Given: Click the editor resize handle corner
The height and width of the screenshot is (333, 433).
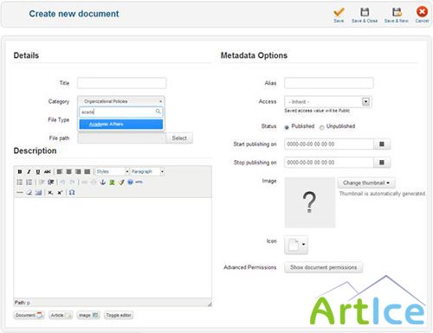Looking at the screenshot, I should click(210, 304).
